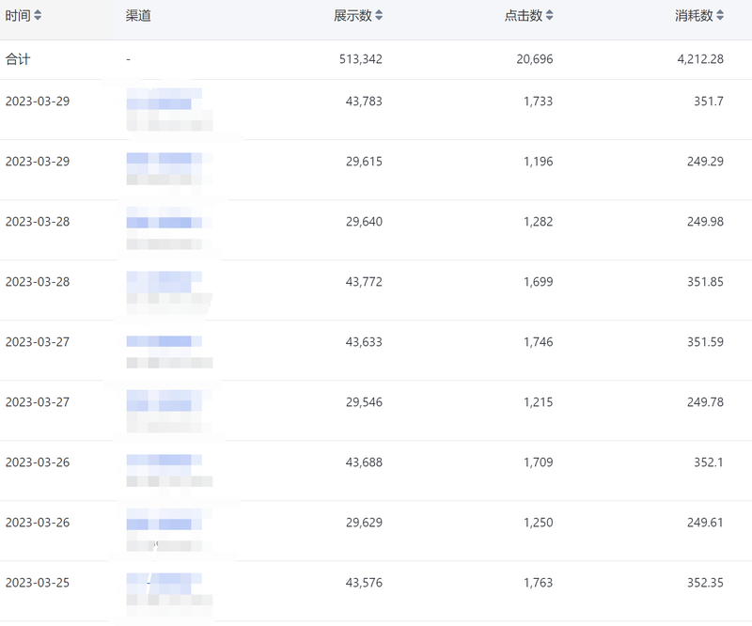The height and width of the screenshot is (626, 752).
Task: Select clicks value 1,282
Action: pos(538,222)
